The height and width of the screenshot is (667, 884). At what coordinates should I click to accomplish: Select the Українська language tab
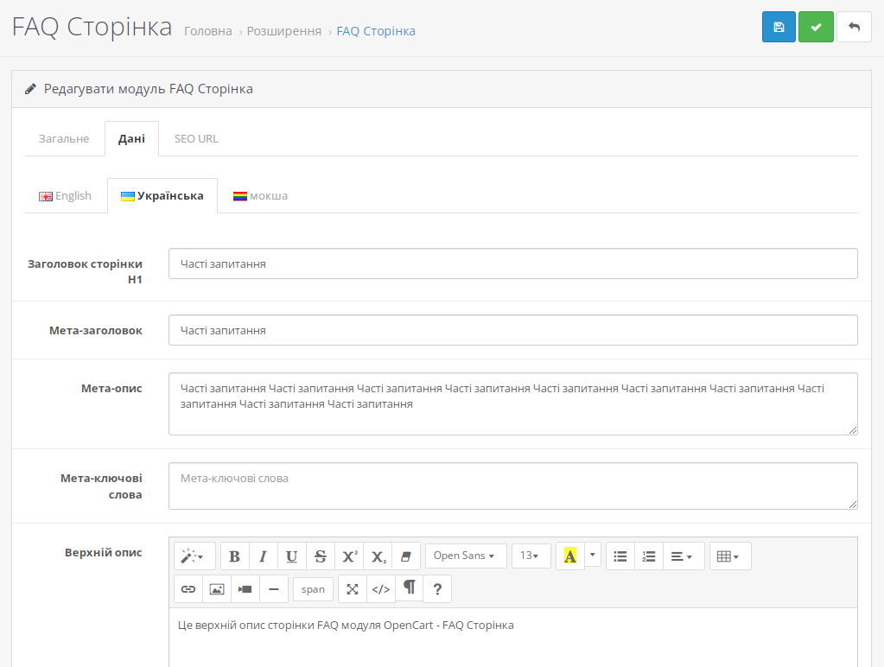coord(162,195)
